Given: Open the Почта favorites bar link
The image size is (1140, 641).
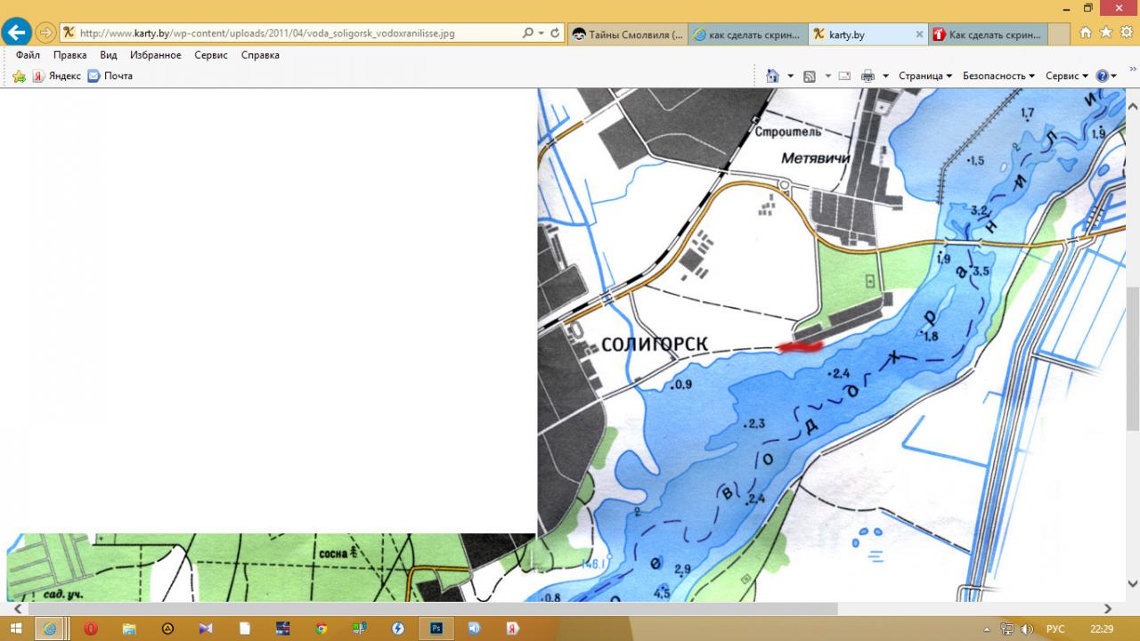Looking at the screenshot, I should pos(110,77).
